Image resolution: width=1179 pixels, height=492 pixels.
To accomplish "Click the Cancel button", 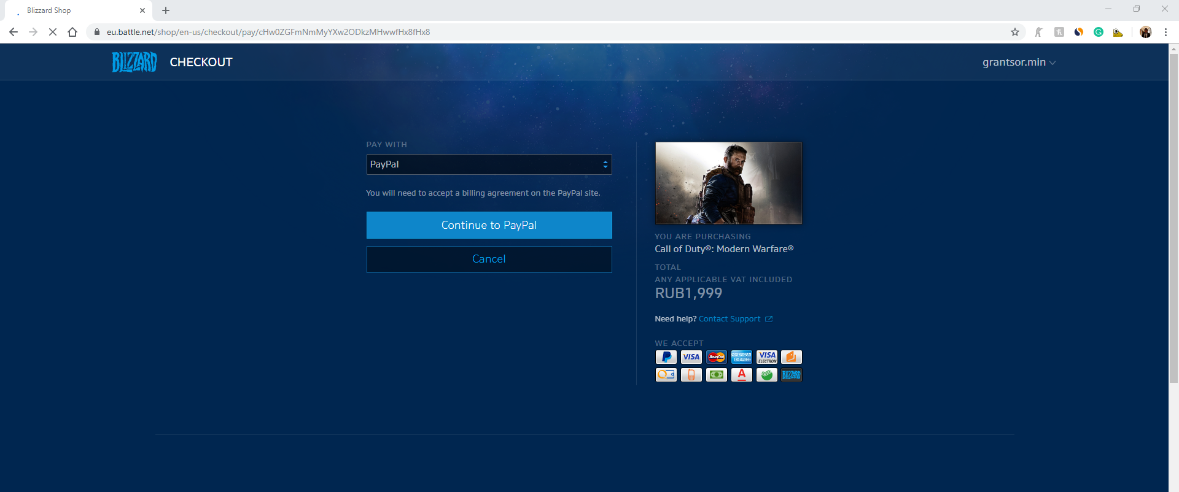I will click(489, 259).
